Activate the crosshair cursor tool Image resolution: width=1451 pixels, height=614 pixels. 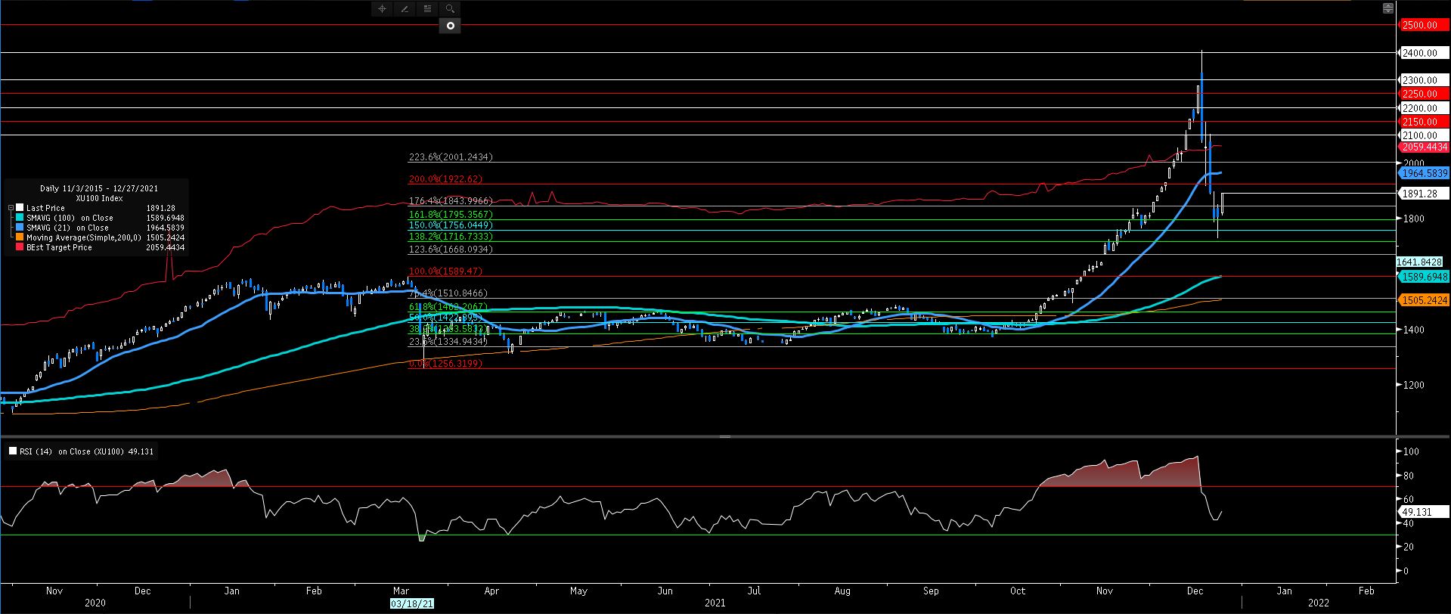[382, 9]
